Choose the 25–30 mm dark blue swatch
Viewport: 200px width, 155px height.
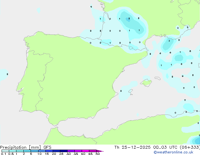[64, 151]
